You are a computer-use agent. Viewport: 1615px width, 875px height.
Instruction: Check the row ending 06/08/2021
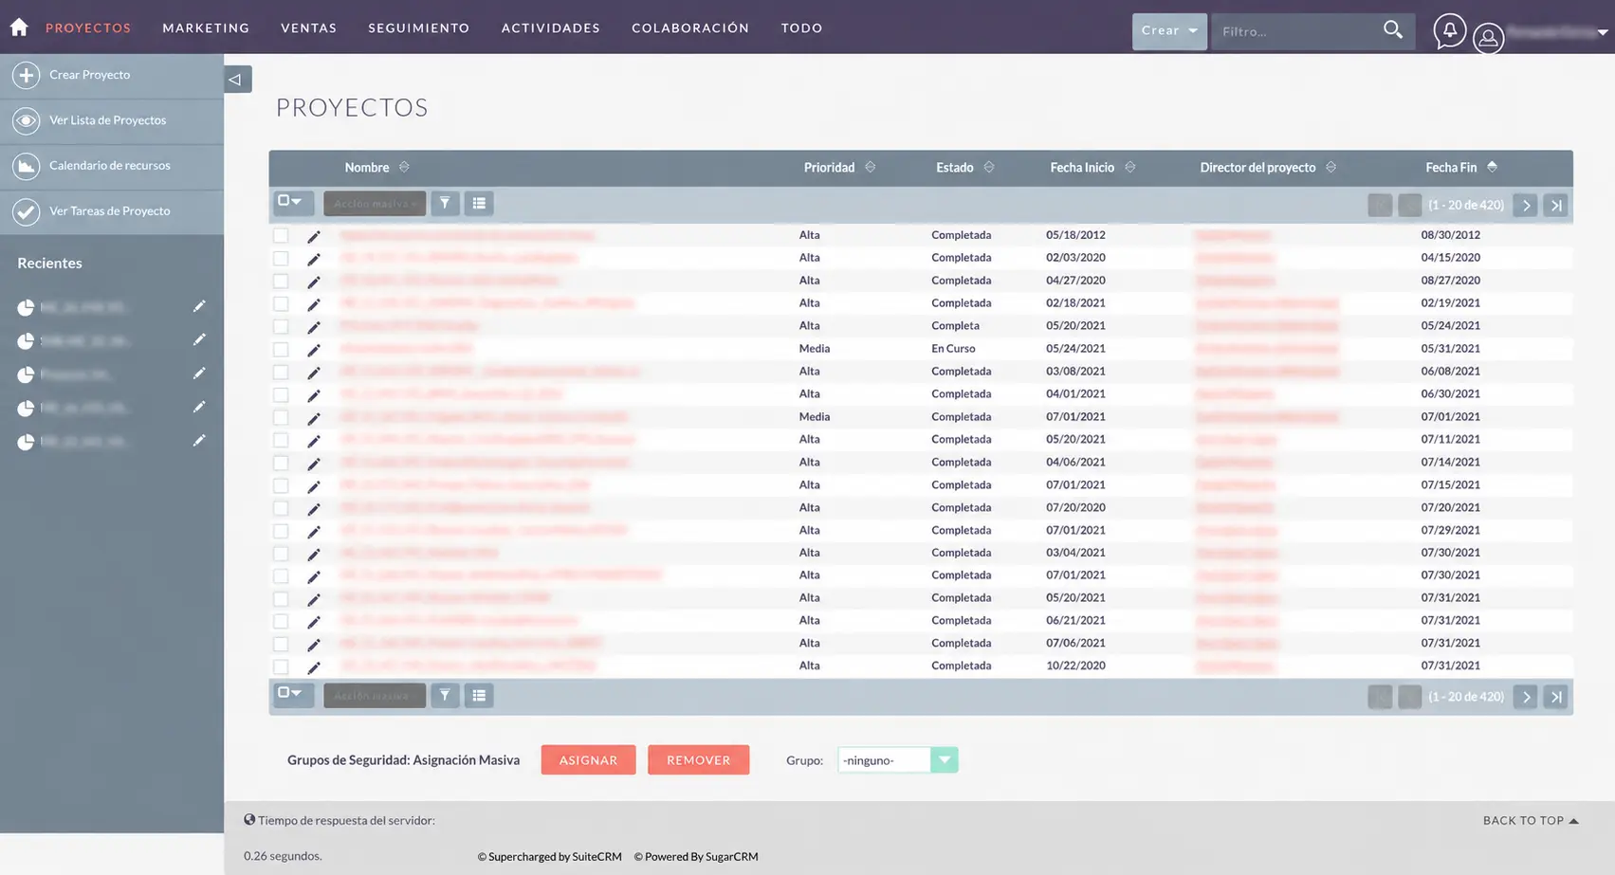click(x=281, y=372)
